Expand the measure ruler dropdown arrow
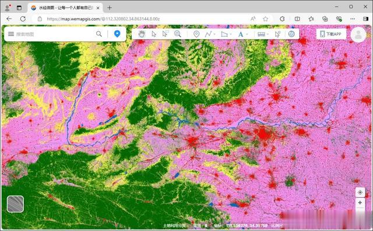The image size is (373, 231). pos(268,34)
